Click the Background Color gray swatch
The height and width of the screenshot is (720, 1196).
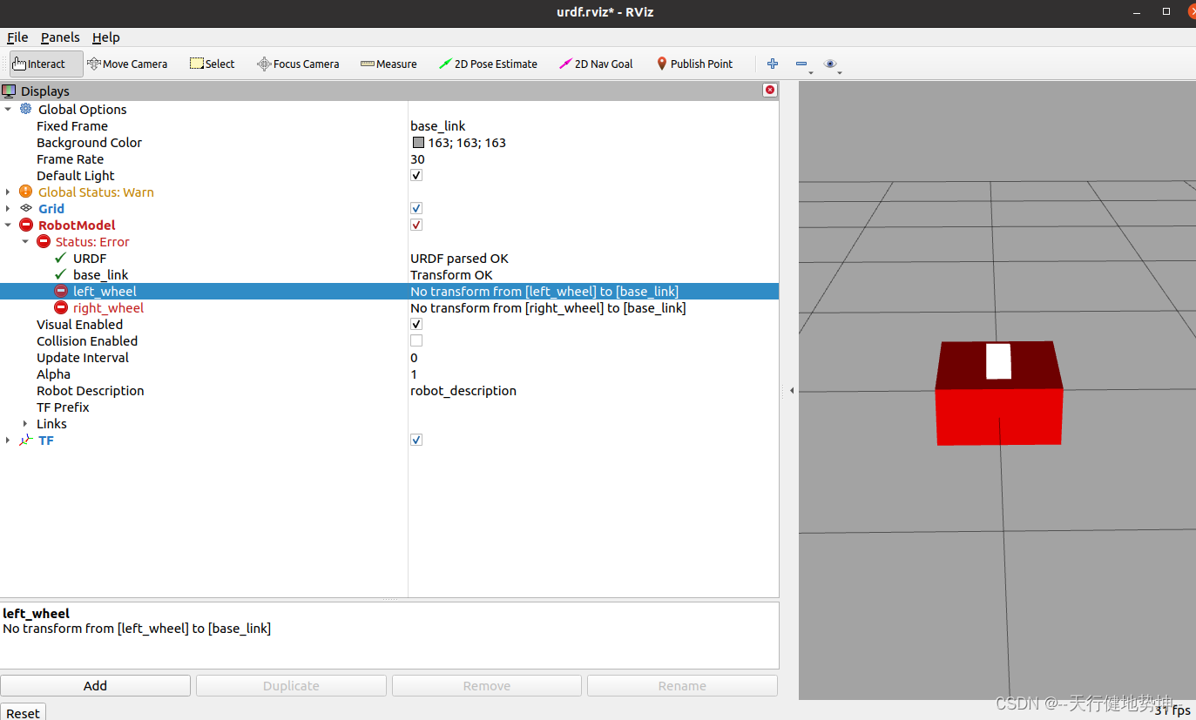[418, 143]
